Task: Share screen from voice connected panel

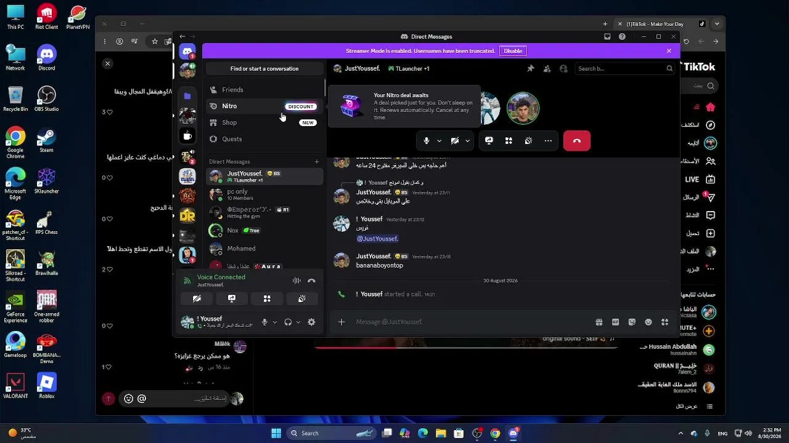Action: [232, 298]
